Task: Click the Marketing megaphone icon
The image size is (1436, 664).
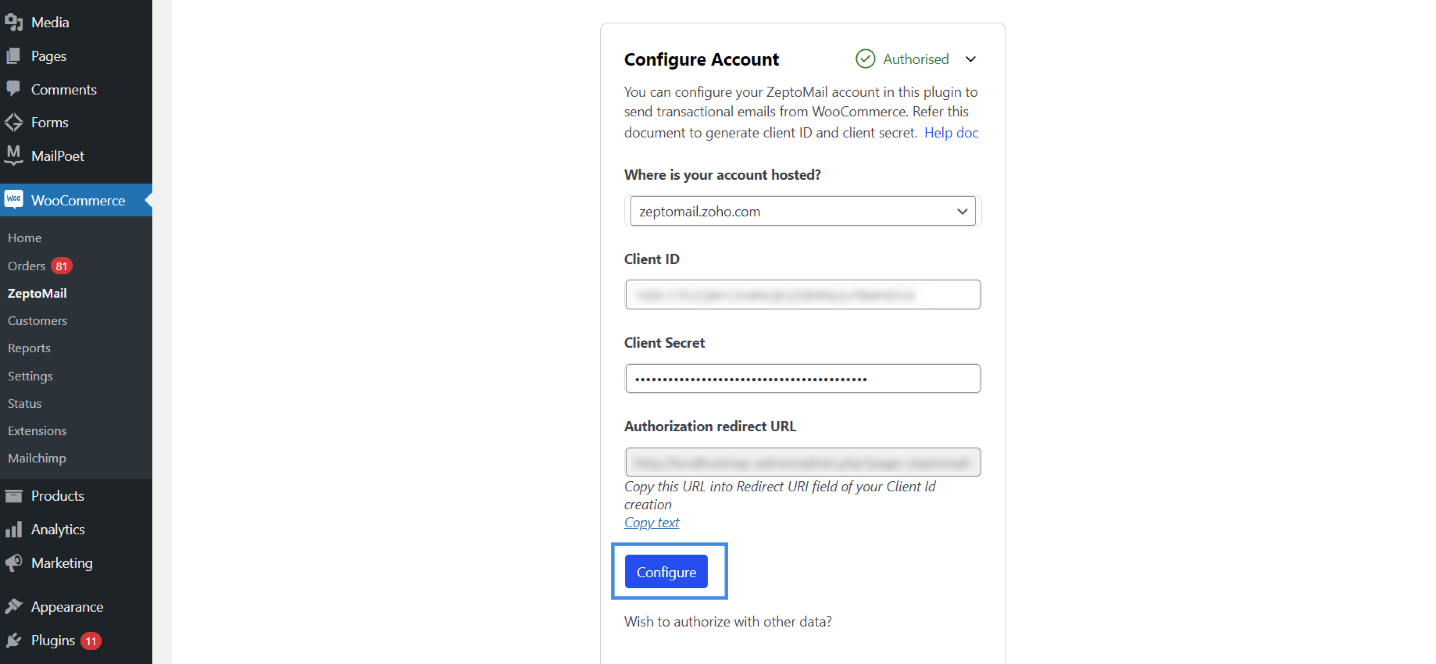Action: [13, 562]
